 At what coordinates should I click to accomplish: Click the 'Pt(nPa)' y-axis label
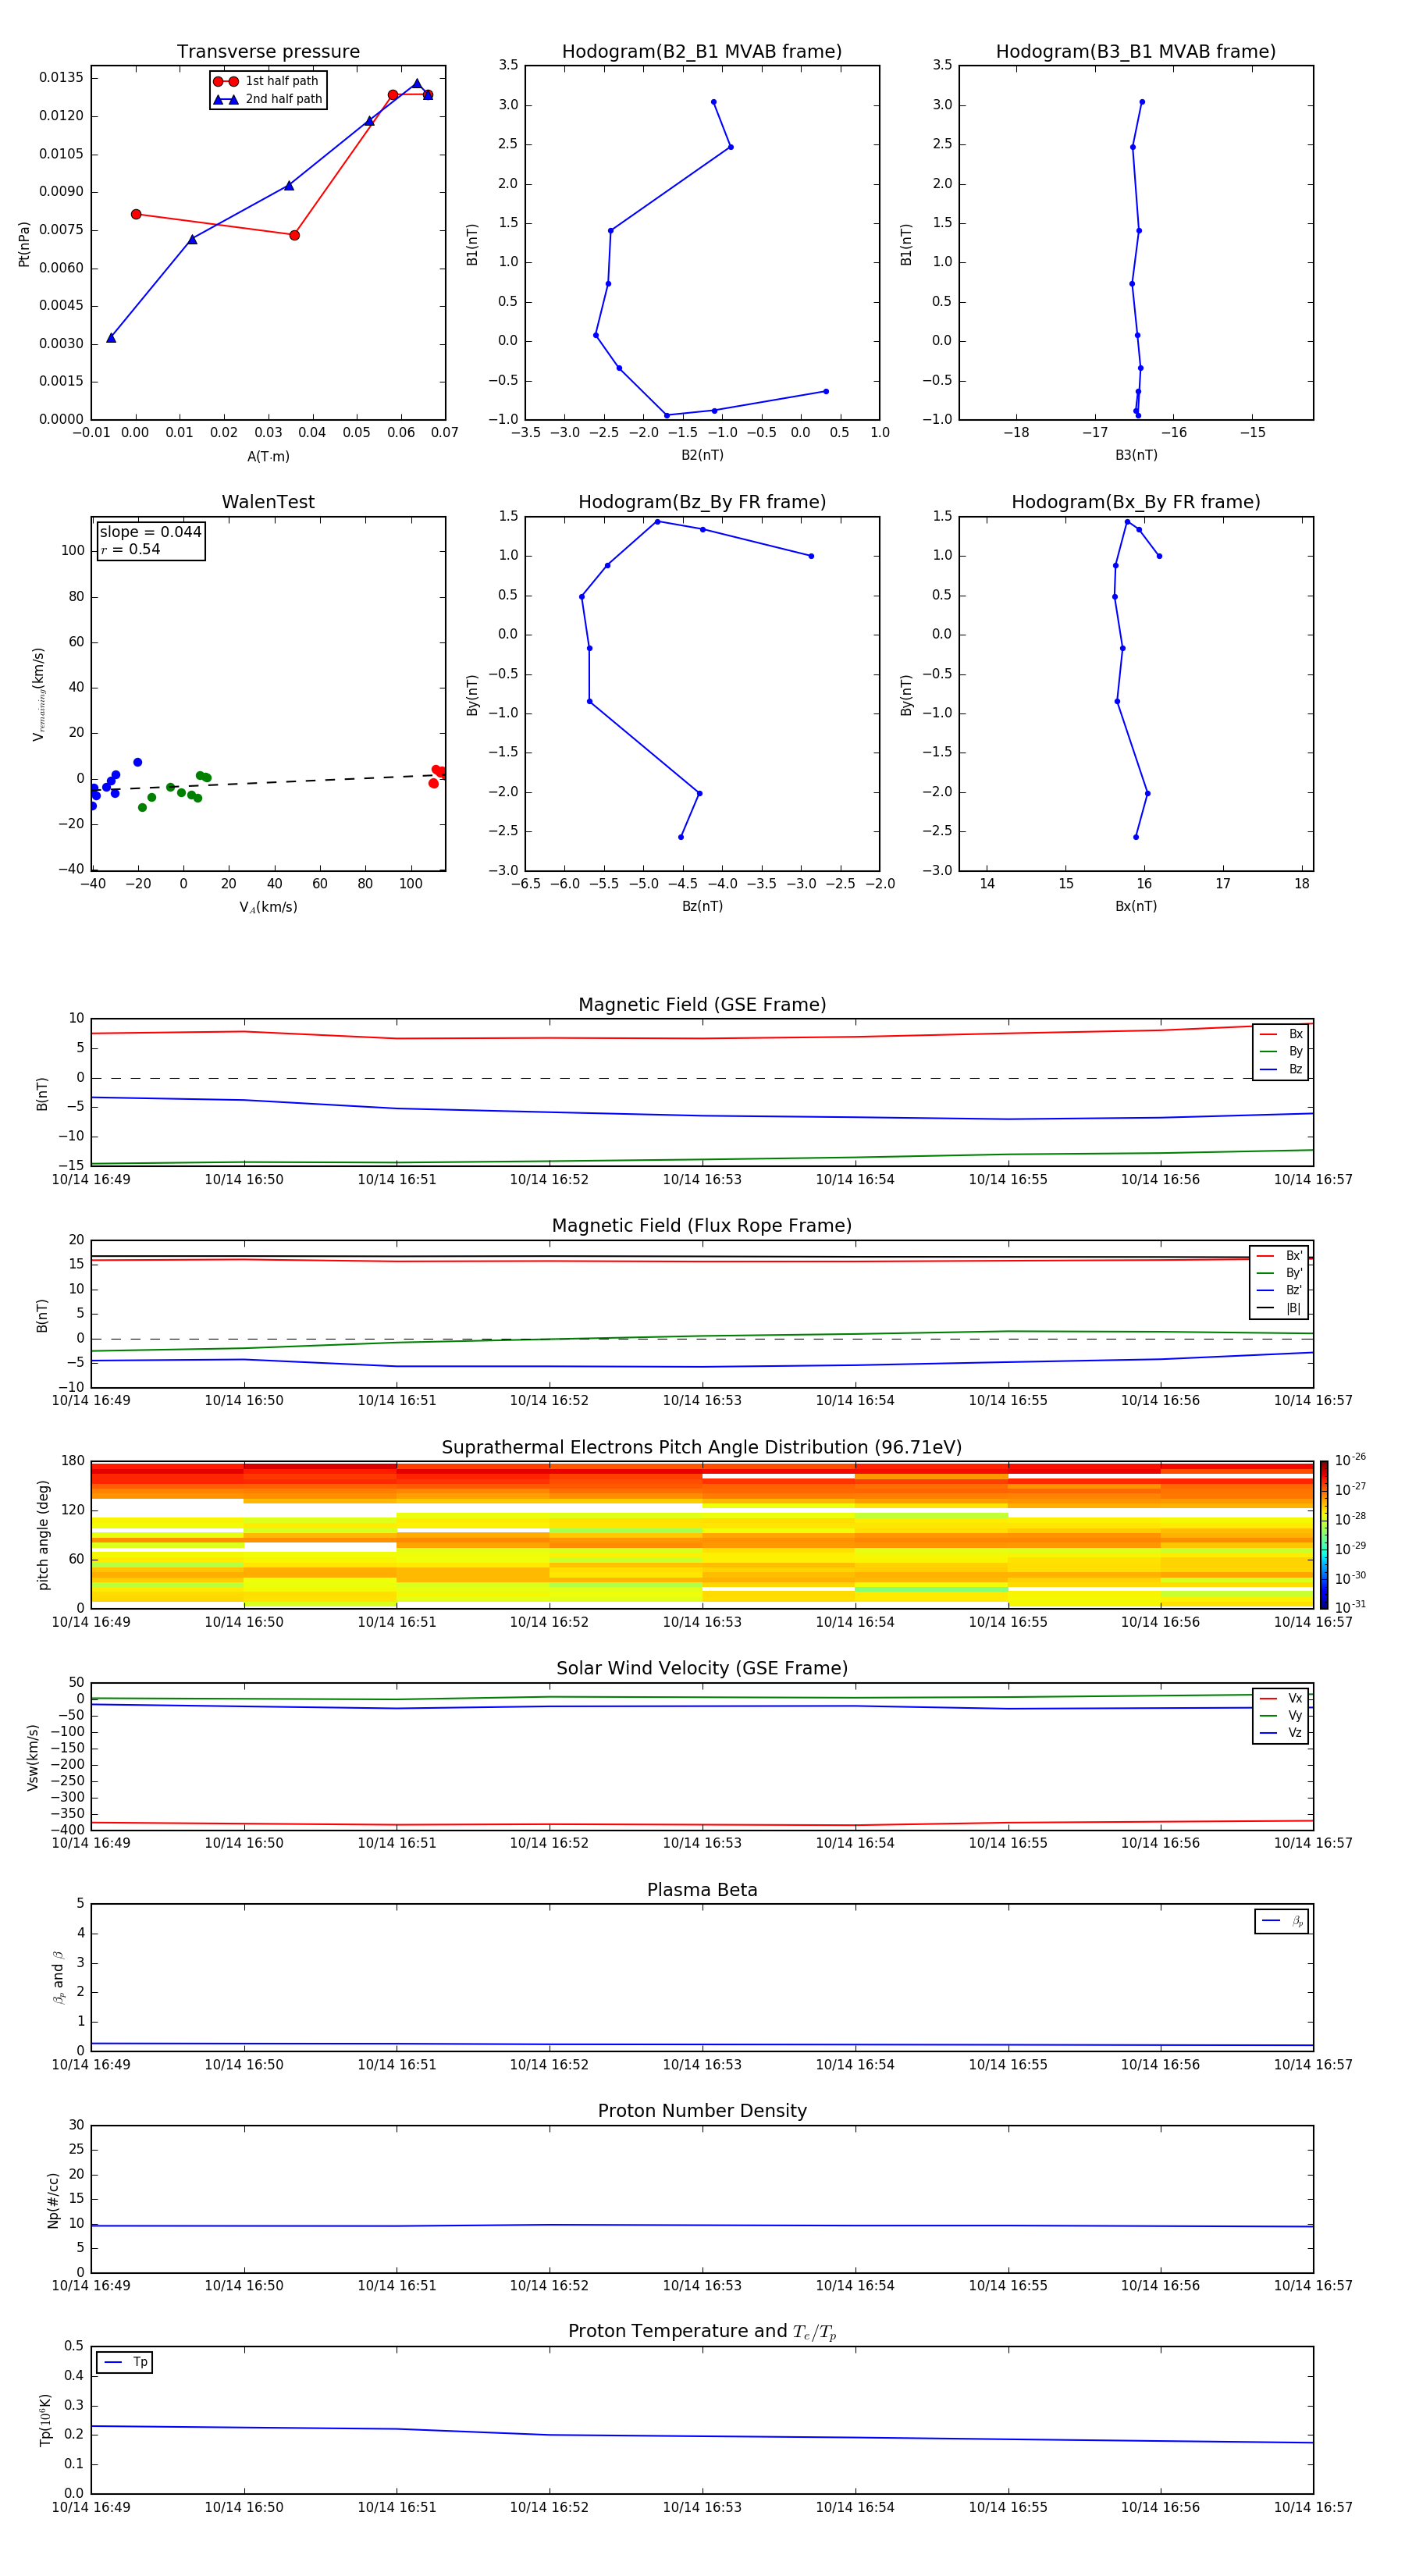coord(24,243)
